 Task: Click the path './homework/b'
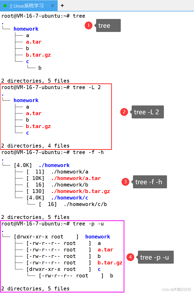(70, 185)
